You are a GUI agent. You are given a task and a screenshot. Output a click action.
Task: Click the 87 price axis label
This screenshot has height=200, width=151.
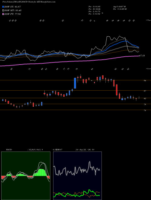pos(145,91)
